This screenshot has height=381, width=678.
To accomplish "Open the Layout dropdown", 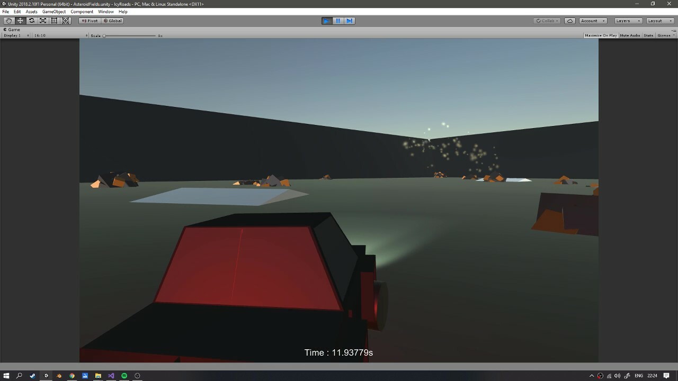I will pos(659,21).
